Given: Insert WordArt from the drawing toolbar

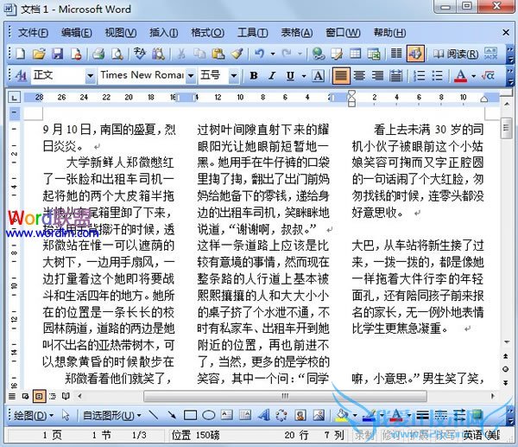Looking at the screenshot, I should click(263, 415).
